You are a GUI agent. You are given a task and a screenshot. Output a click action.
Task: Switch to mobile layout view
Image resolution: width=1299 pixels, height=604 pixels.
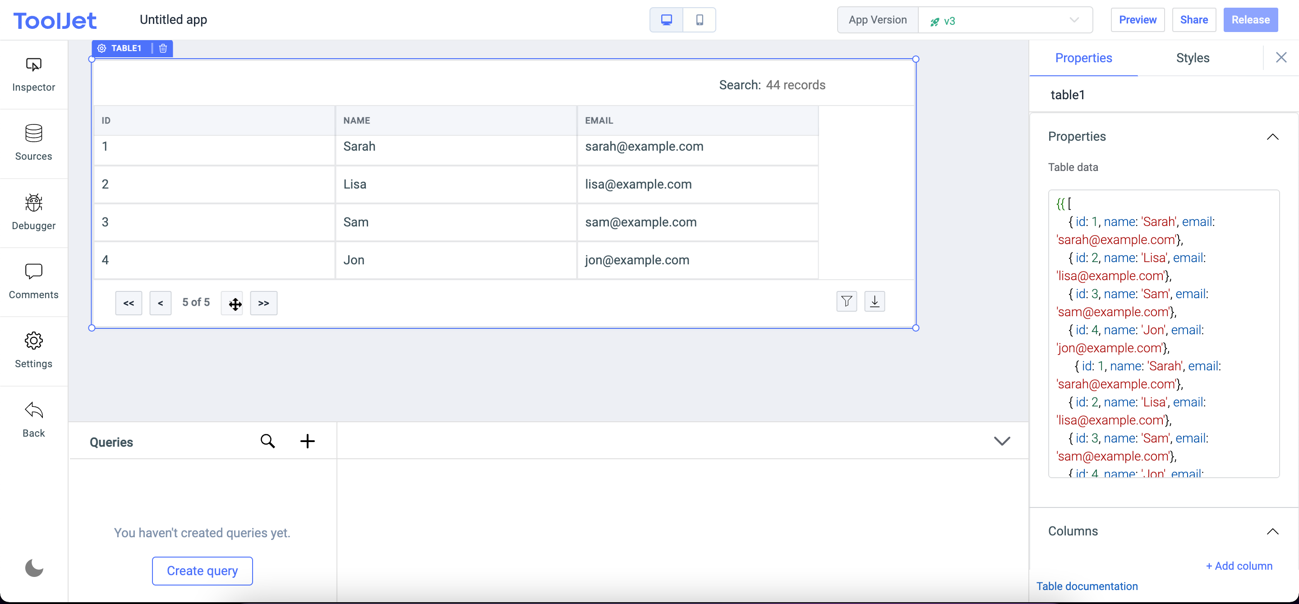(700, 20)
